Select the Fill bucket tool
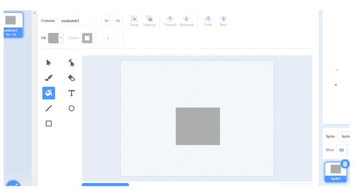This screenshot has height=189, width=355. tap(49, 93)
